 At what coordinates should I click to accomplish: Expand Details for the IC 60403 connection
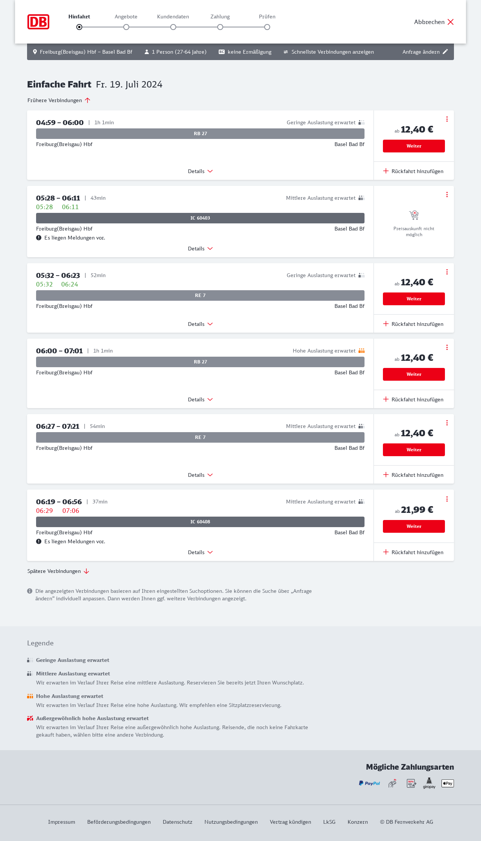click(200, 249)
